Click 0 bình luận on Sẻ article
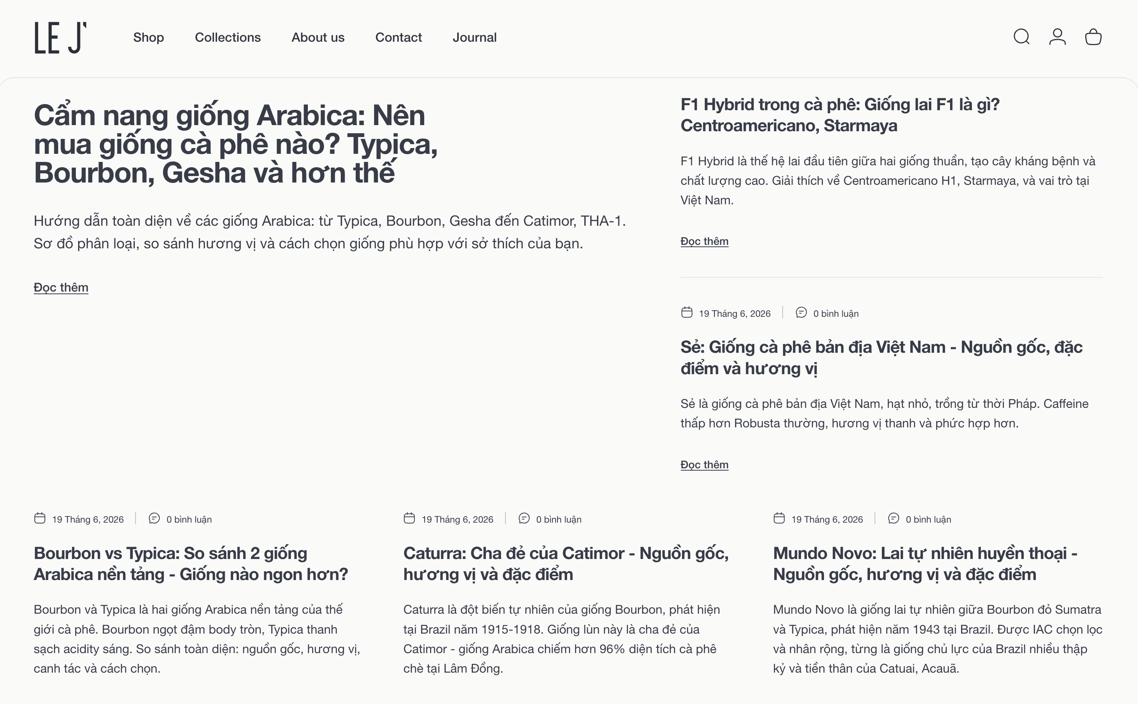1138x704 pixels. [836, 314]
